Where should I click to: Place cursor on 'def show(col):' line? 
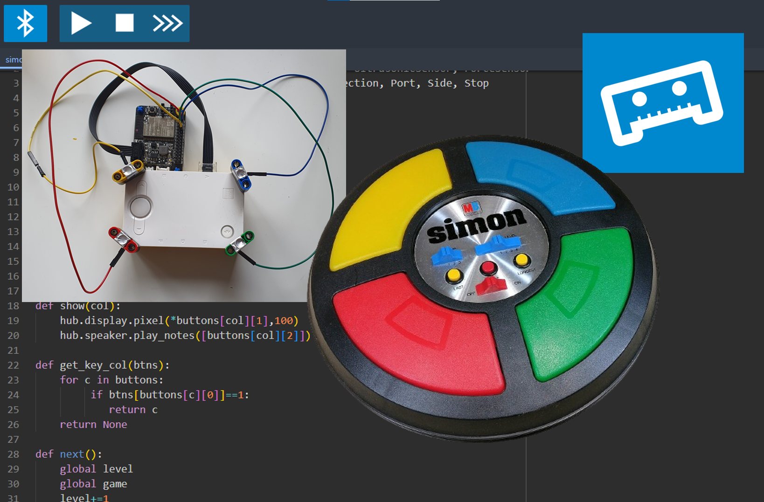[x=78, y=306]
